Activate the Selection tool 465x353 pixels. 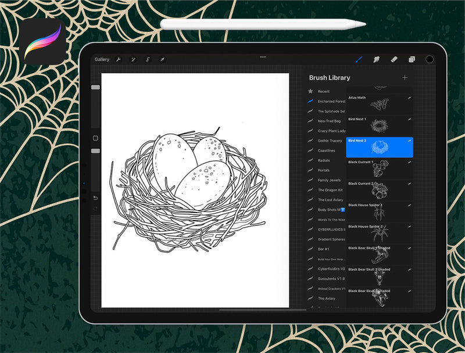click(x=148, y=59)
